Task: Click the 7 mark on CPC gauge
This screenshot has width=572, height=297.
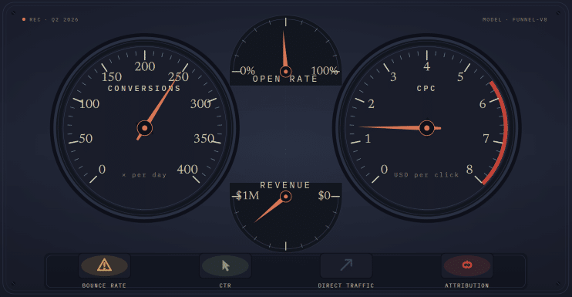Action: 486,139
